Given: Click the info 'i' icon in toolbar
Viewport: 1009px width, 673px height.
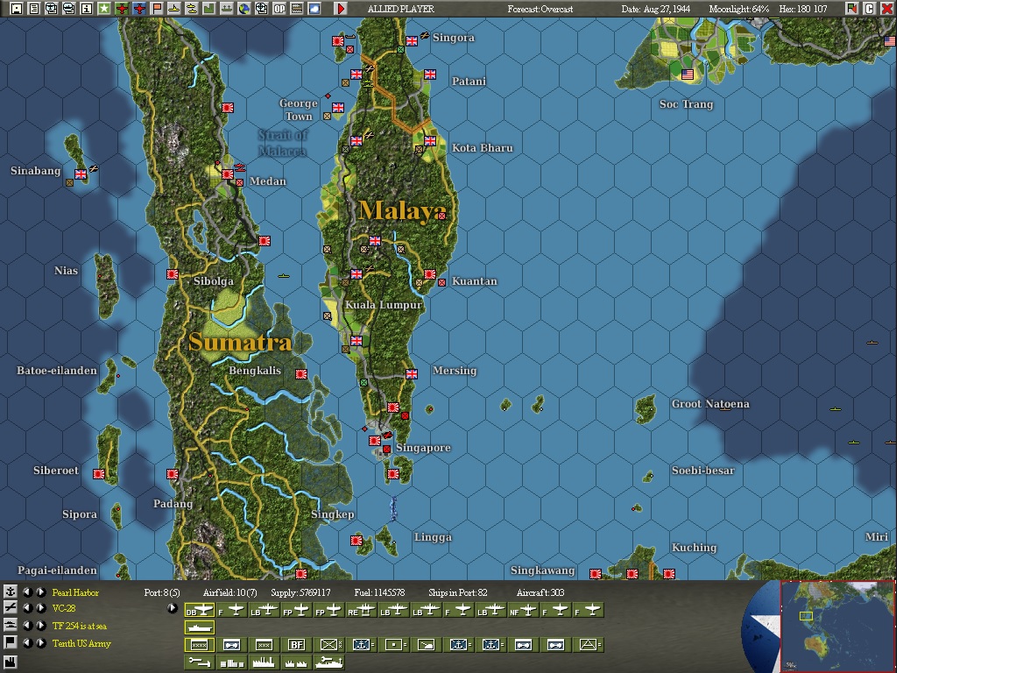Looking at the screenshot, I should coord(86,9).
